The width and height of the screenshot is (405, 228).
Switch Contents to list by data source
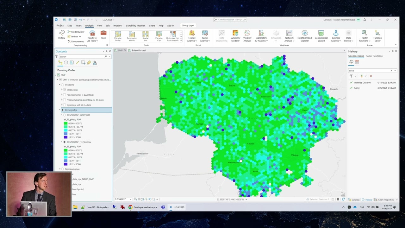(x=66, y=63)
